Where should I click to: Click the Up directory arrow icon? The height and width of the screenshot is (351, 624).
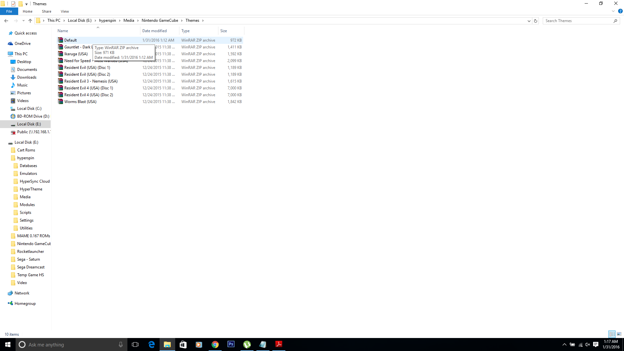pyautogui.click(x=30, y=20)
